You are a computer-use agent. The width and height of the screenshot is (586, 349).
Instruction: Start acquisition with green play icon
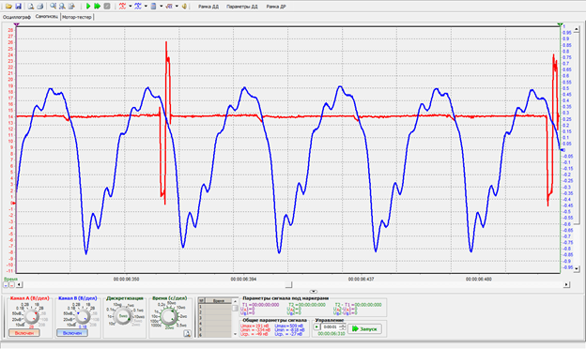coord(88,6)
